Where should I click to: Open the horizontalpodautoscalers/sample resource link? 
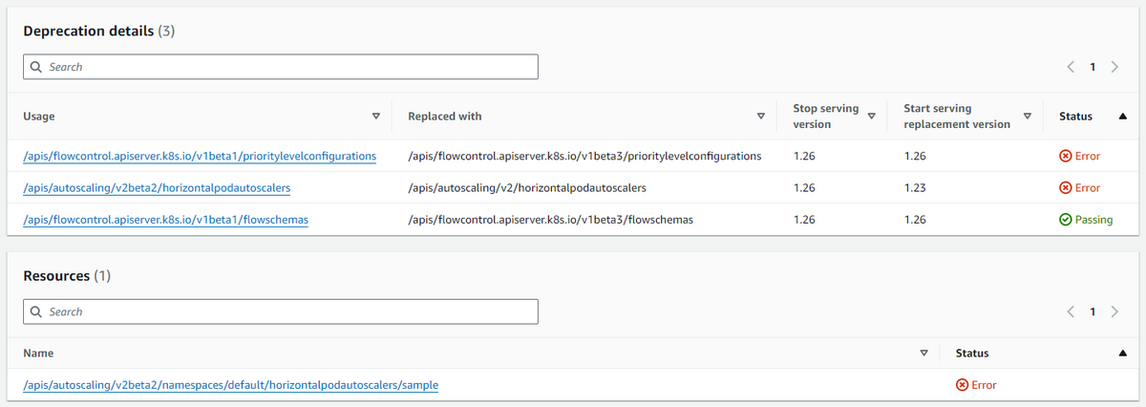(230, 385)
